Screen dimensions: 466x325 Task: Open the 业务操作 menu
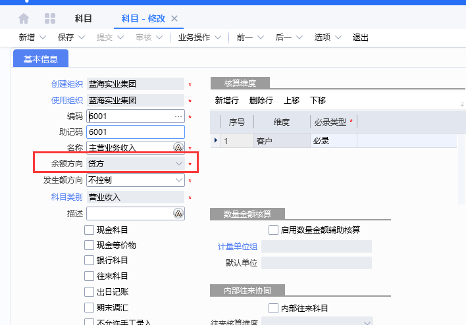(x=199, y=37)
